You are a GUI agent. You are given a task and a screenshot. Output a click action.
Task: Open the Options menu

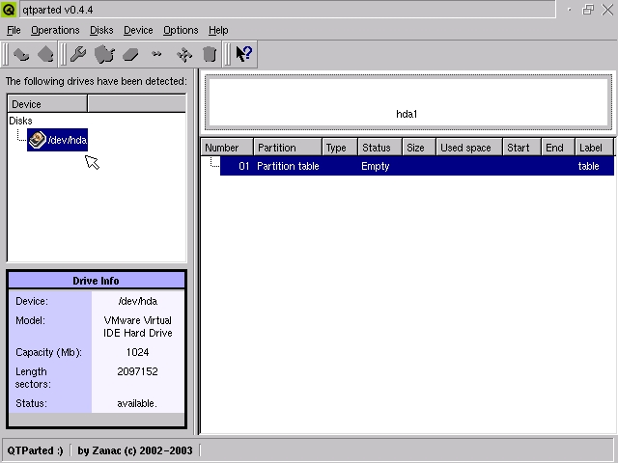tap(181, 30)
